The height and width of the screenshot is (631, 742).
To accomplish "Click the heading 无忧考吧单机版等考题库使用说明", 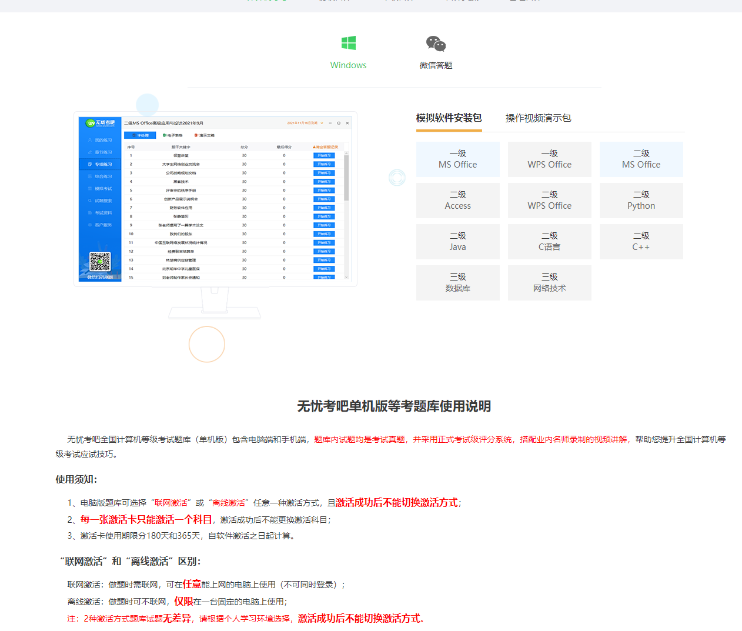I will tap(394, 406).
